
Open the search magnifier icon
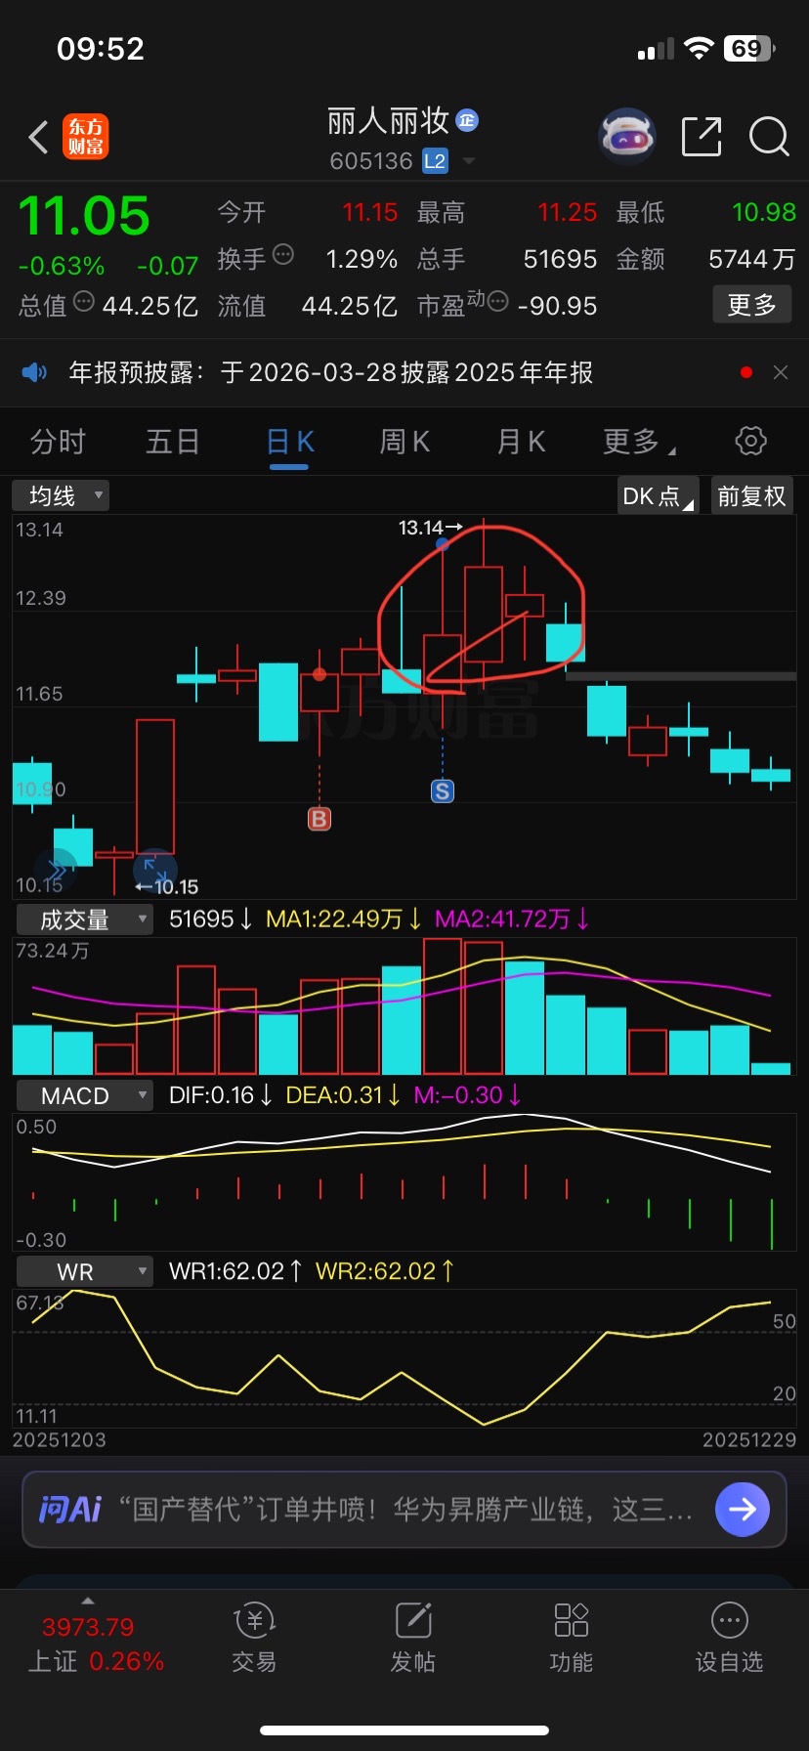pos(769,137)
